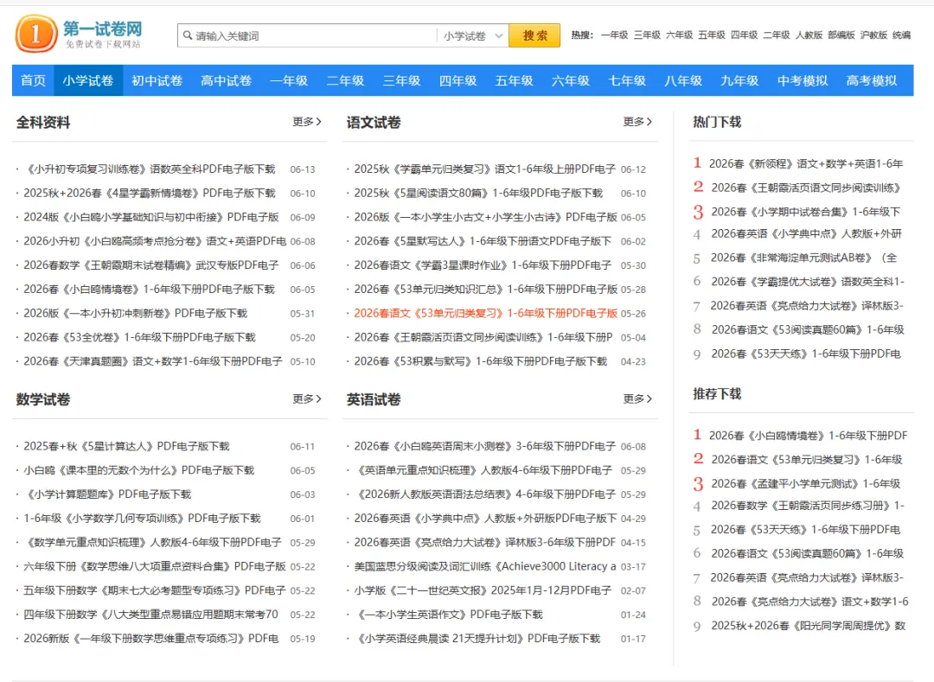The image size is (934, 682).
Task: Select 四年级 in the blue nav bar
Action: [x=458, y=80]
